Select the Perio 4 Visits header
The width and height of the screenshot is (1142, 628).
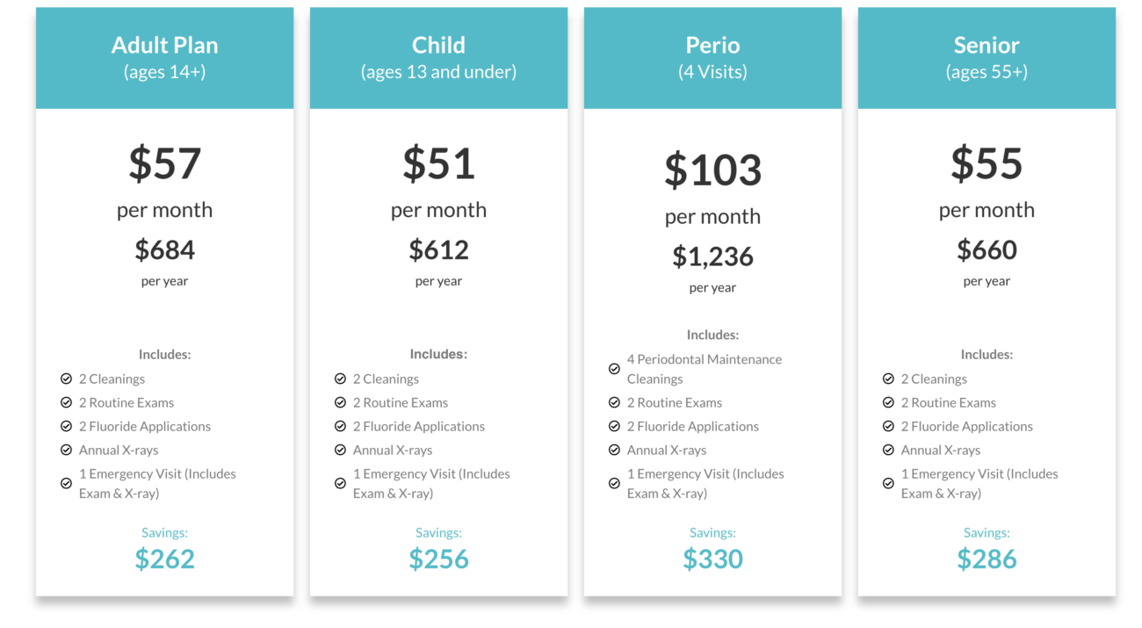[x=712, y=58]
